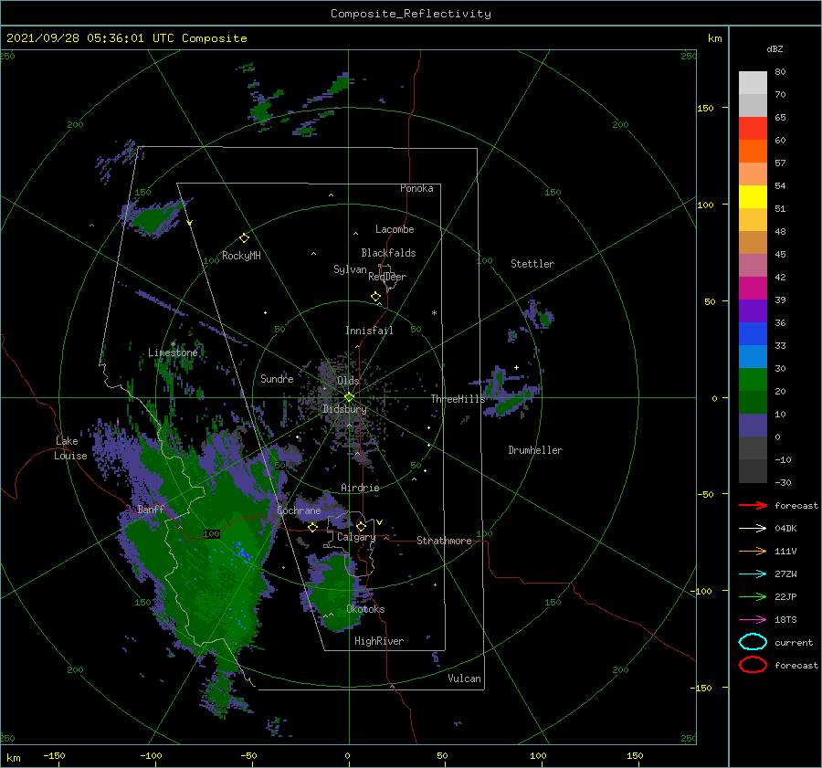Click the Composite_Reflectivity title
Viewport: 822px width, 768px height.
pos(411,14)
